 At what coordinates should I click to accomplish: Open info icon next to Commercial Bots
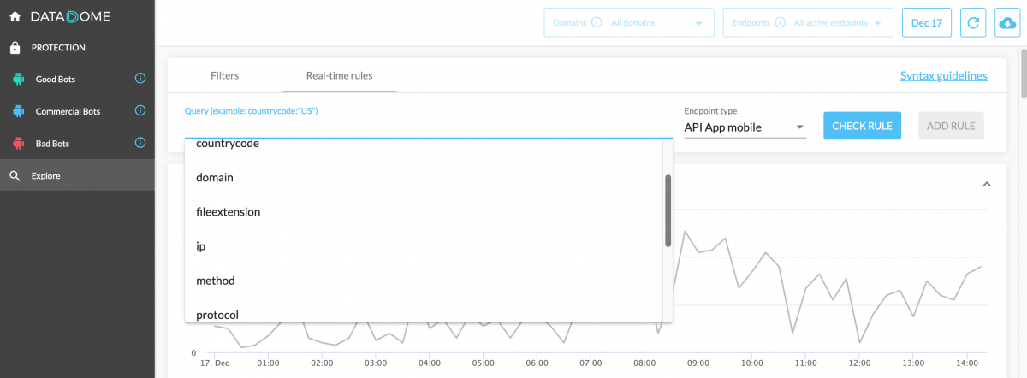click(140, 111)
